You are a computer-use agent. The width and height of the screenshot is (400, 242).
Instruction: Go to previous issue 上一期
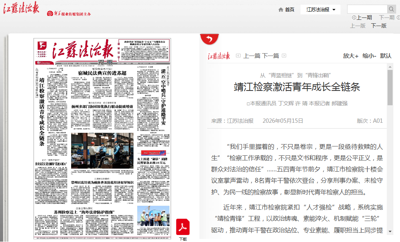pyautogui.click(x=364, y=17)
